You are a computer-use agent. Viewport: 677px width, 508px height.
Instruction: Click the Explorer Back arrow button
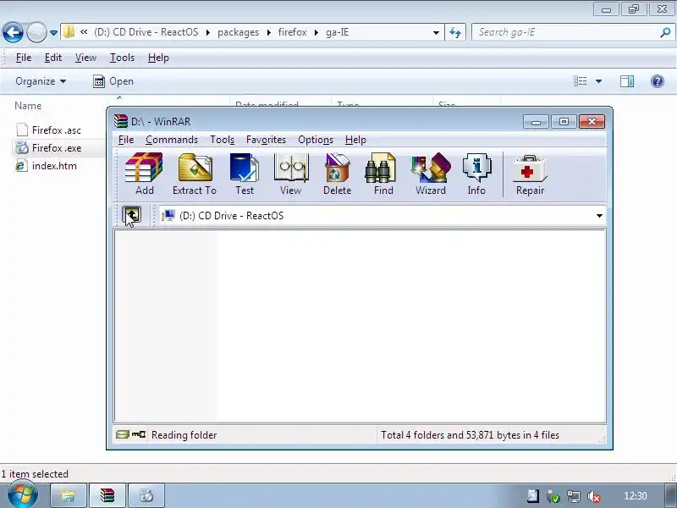click(x=13, y=32)
